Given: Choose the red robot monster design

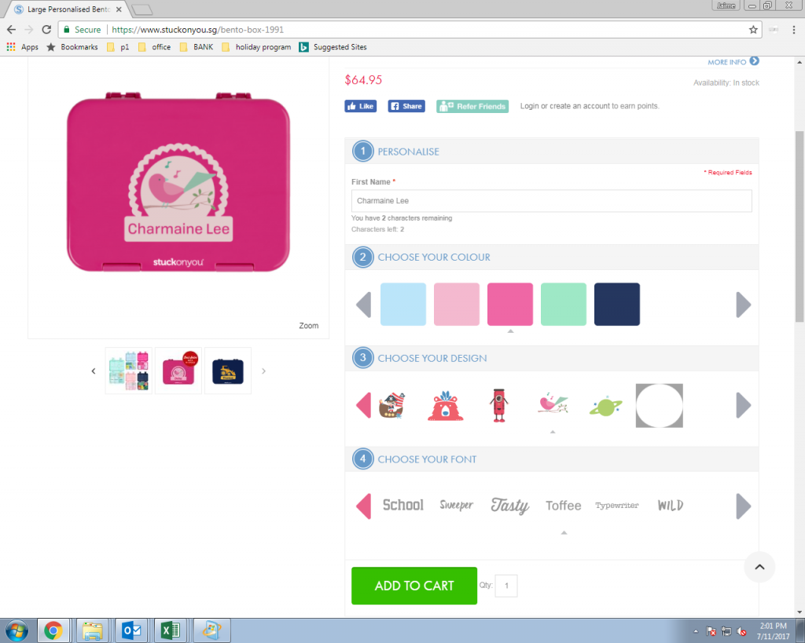Looking at the screenshot, I should click(x=498, y=405).
